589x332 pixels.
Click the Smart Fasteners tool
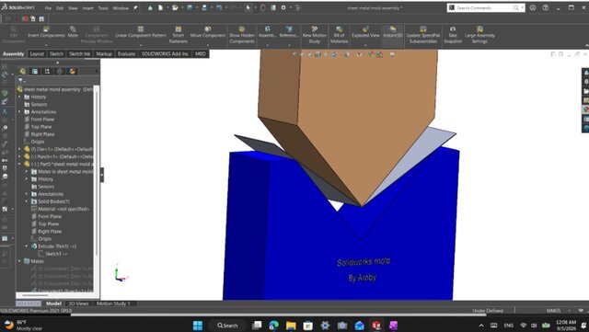(178, 35)
